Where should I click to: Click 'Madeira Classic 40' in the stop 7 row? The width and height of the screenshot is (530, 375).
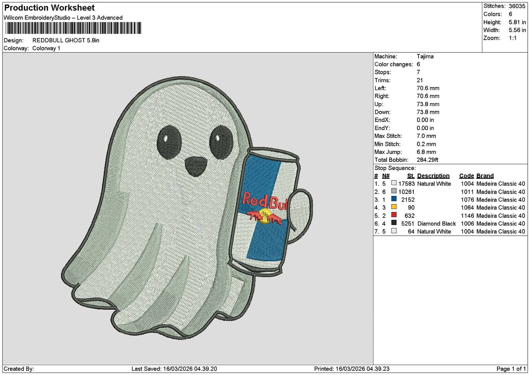tap(501, 232)
